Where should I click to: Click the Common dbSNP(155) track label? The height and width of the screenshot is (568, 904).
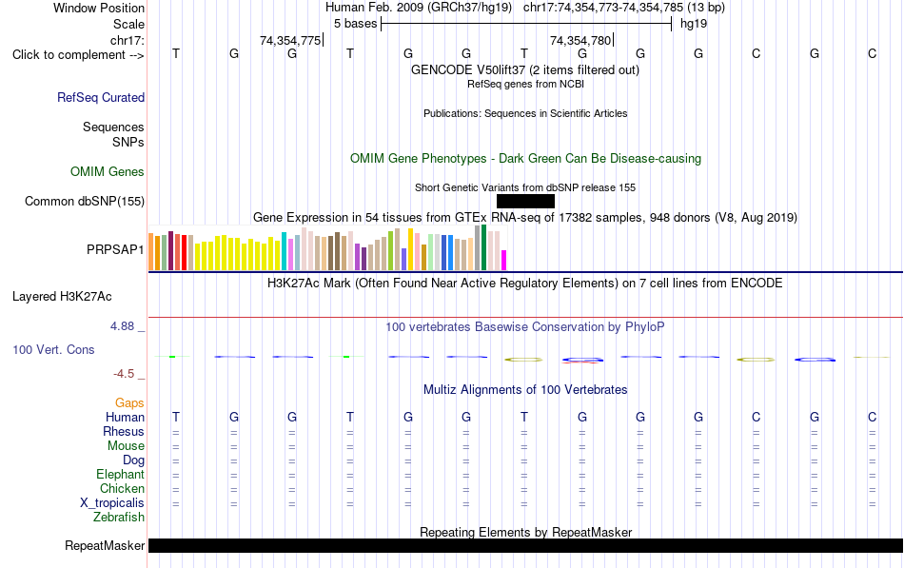85,202
